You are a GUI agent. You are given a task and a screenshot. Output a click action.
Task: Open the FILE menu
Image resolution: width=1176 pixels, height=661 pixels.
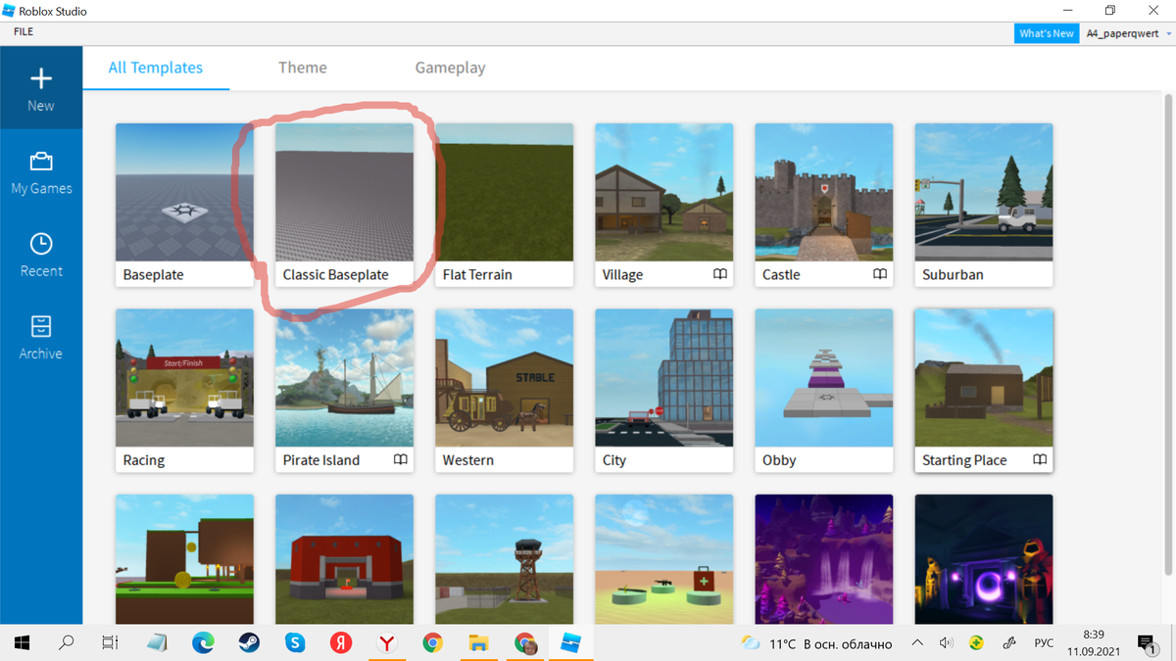(x=23, y=31)
